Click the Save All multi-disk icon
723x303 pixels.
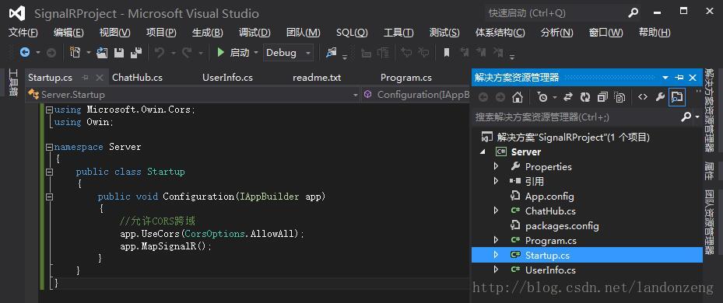tap(136, 53)
